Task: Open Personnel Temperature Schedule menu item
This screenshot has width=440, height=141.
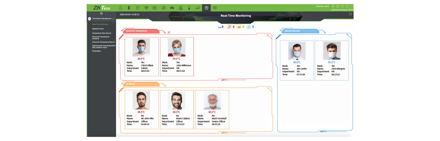Action: pos(101,38)
